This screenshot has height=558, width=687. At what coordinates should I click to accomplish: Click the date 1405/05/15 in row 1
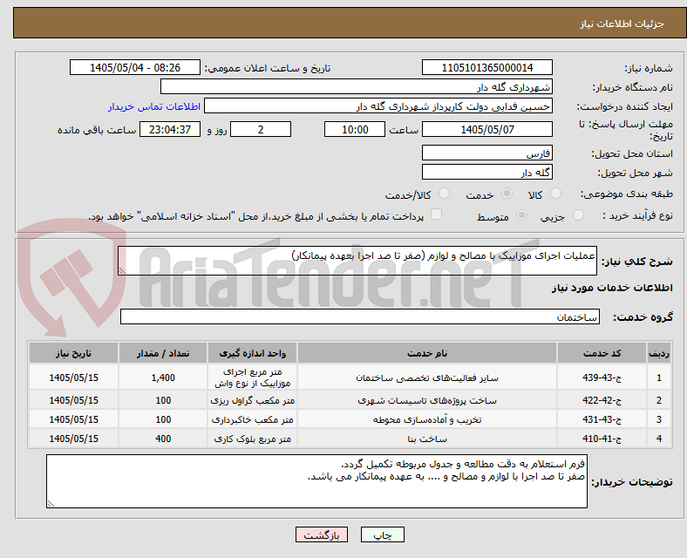click(x=73, y=378)
